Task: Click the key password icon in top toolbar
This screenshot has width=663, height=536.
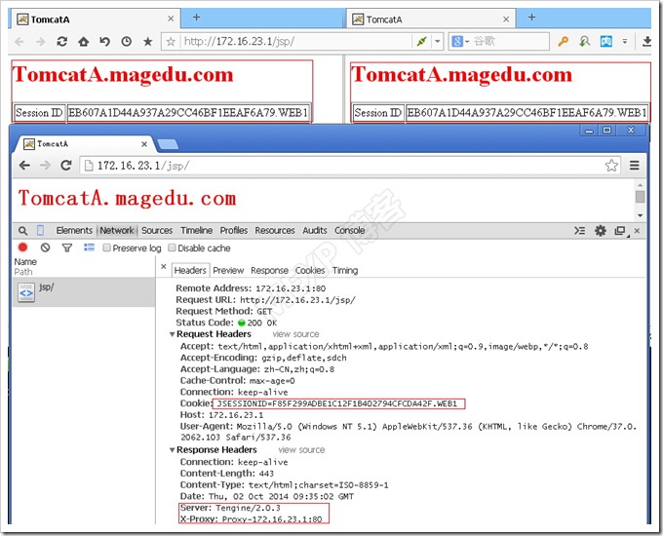Action: tap(563, 42)
